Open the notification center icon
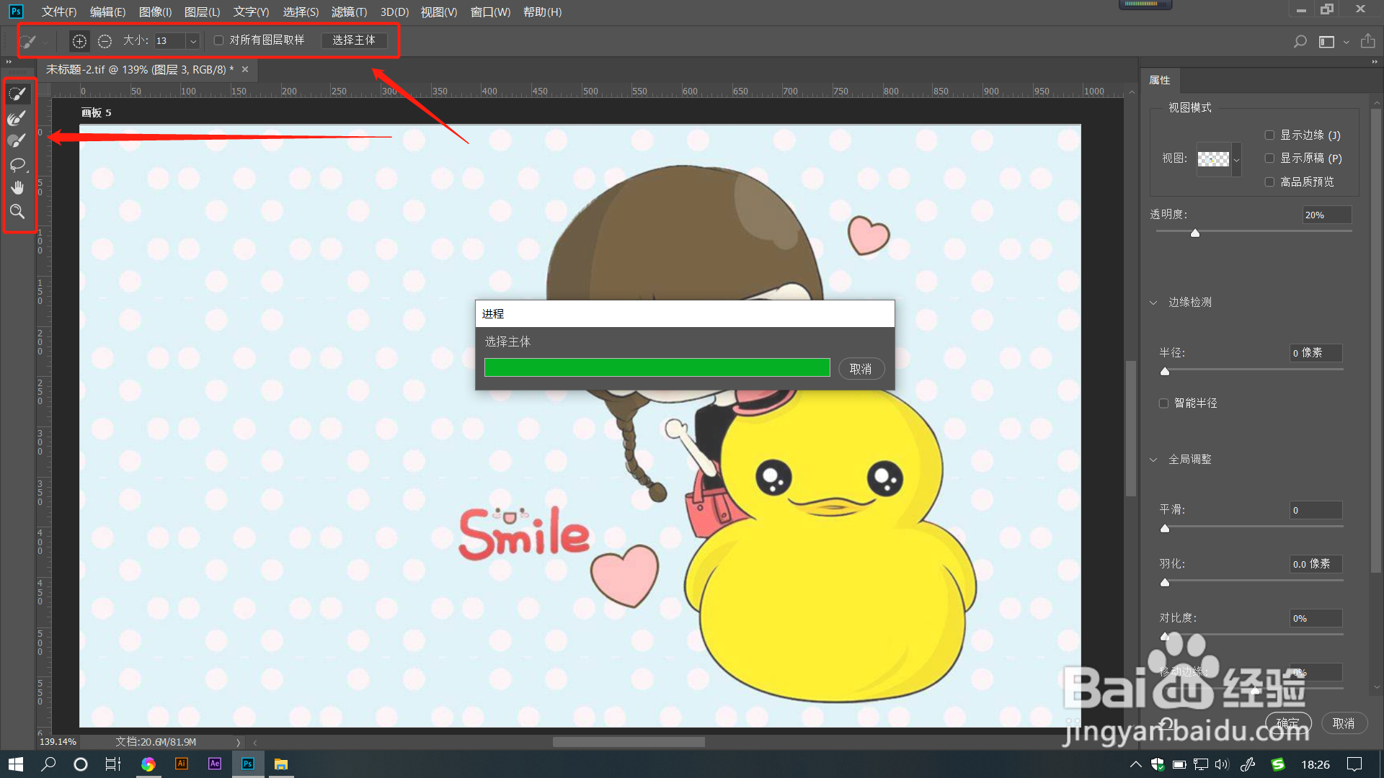The image size is (1384, 778). [x=1354, y=764]
